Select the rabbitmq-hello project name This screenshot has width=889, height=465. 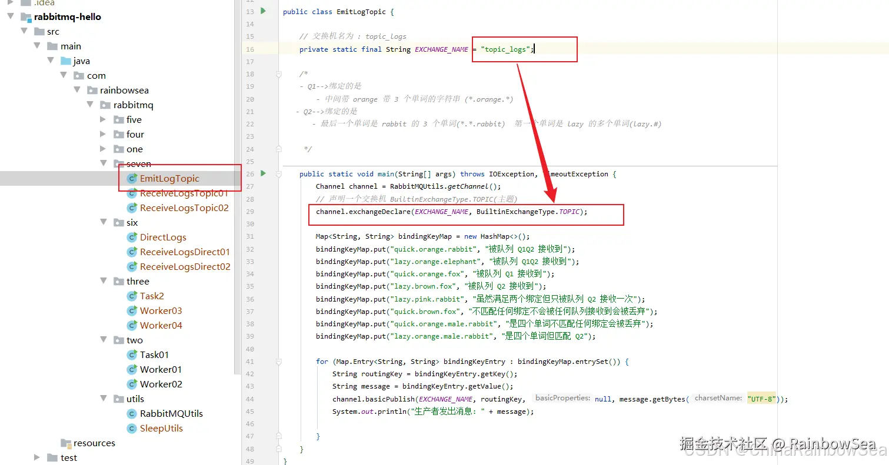[x=68, y=16]
